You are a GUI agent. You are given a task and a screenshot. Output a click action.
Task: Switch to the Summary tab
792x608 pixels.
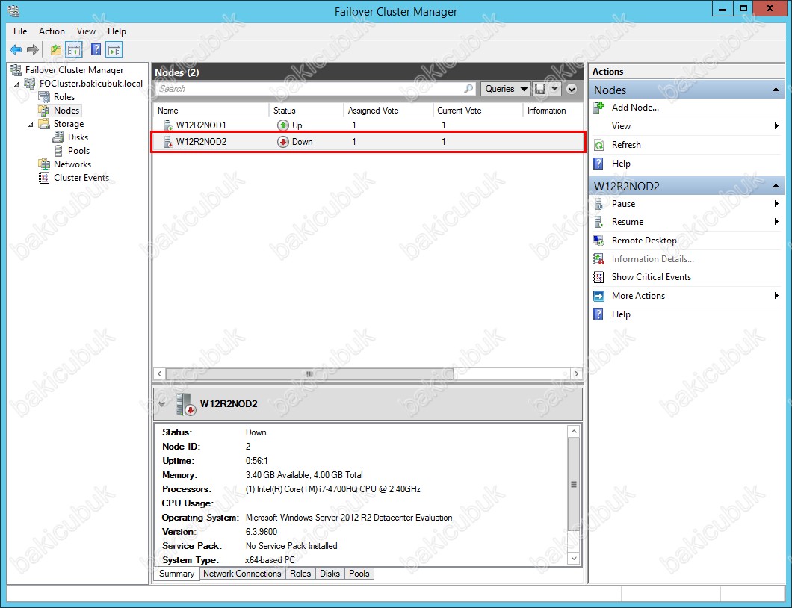pos(177,574)
